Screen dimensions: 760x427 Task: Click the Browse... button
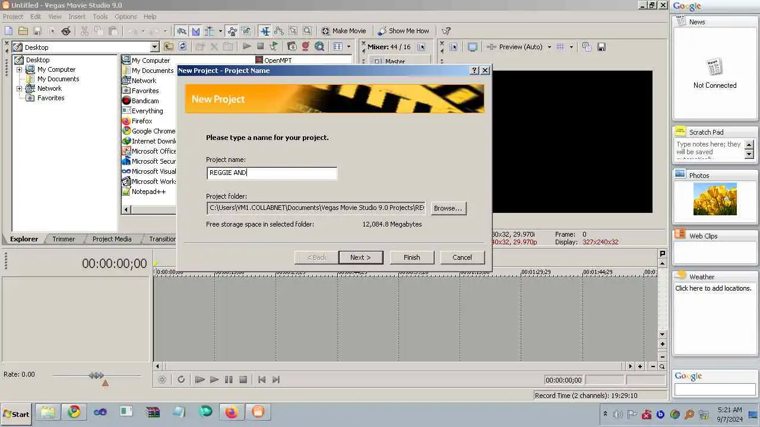448,208
